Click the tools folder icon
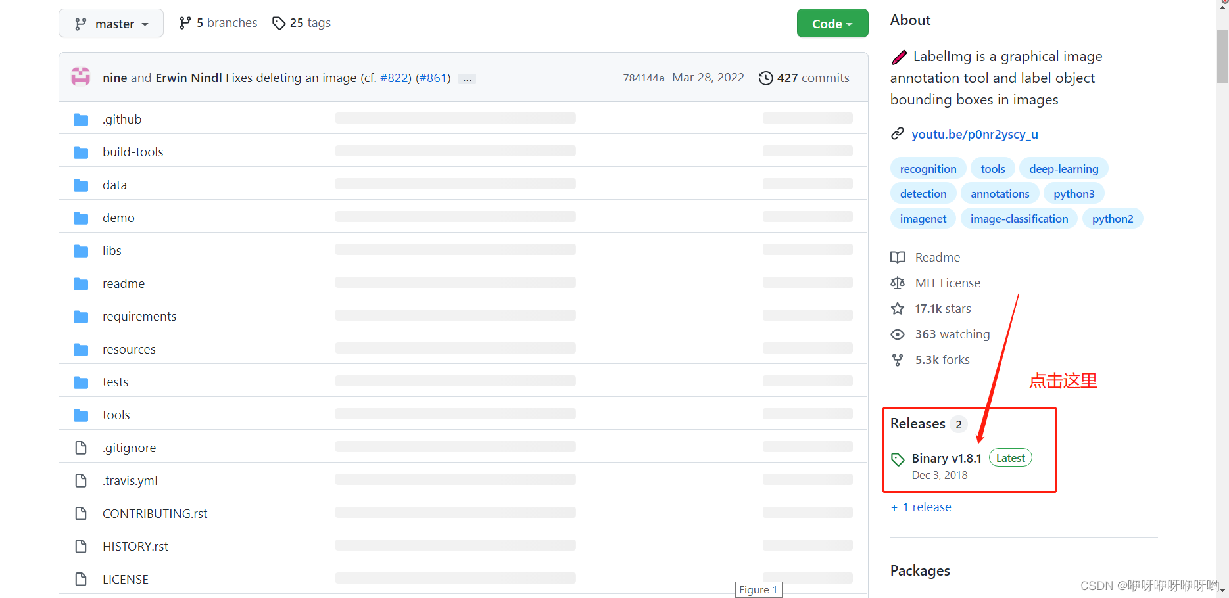Viewport: 1229px width, 598px height. coord(81,415)
